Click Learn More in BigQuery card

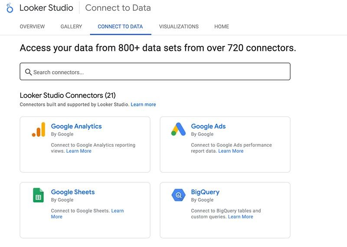point(241,217)
